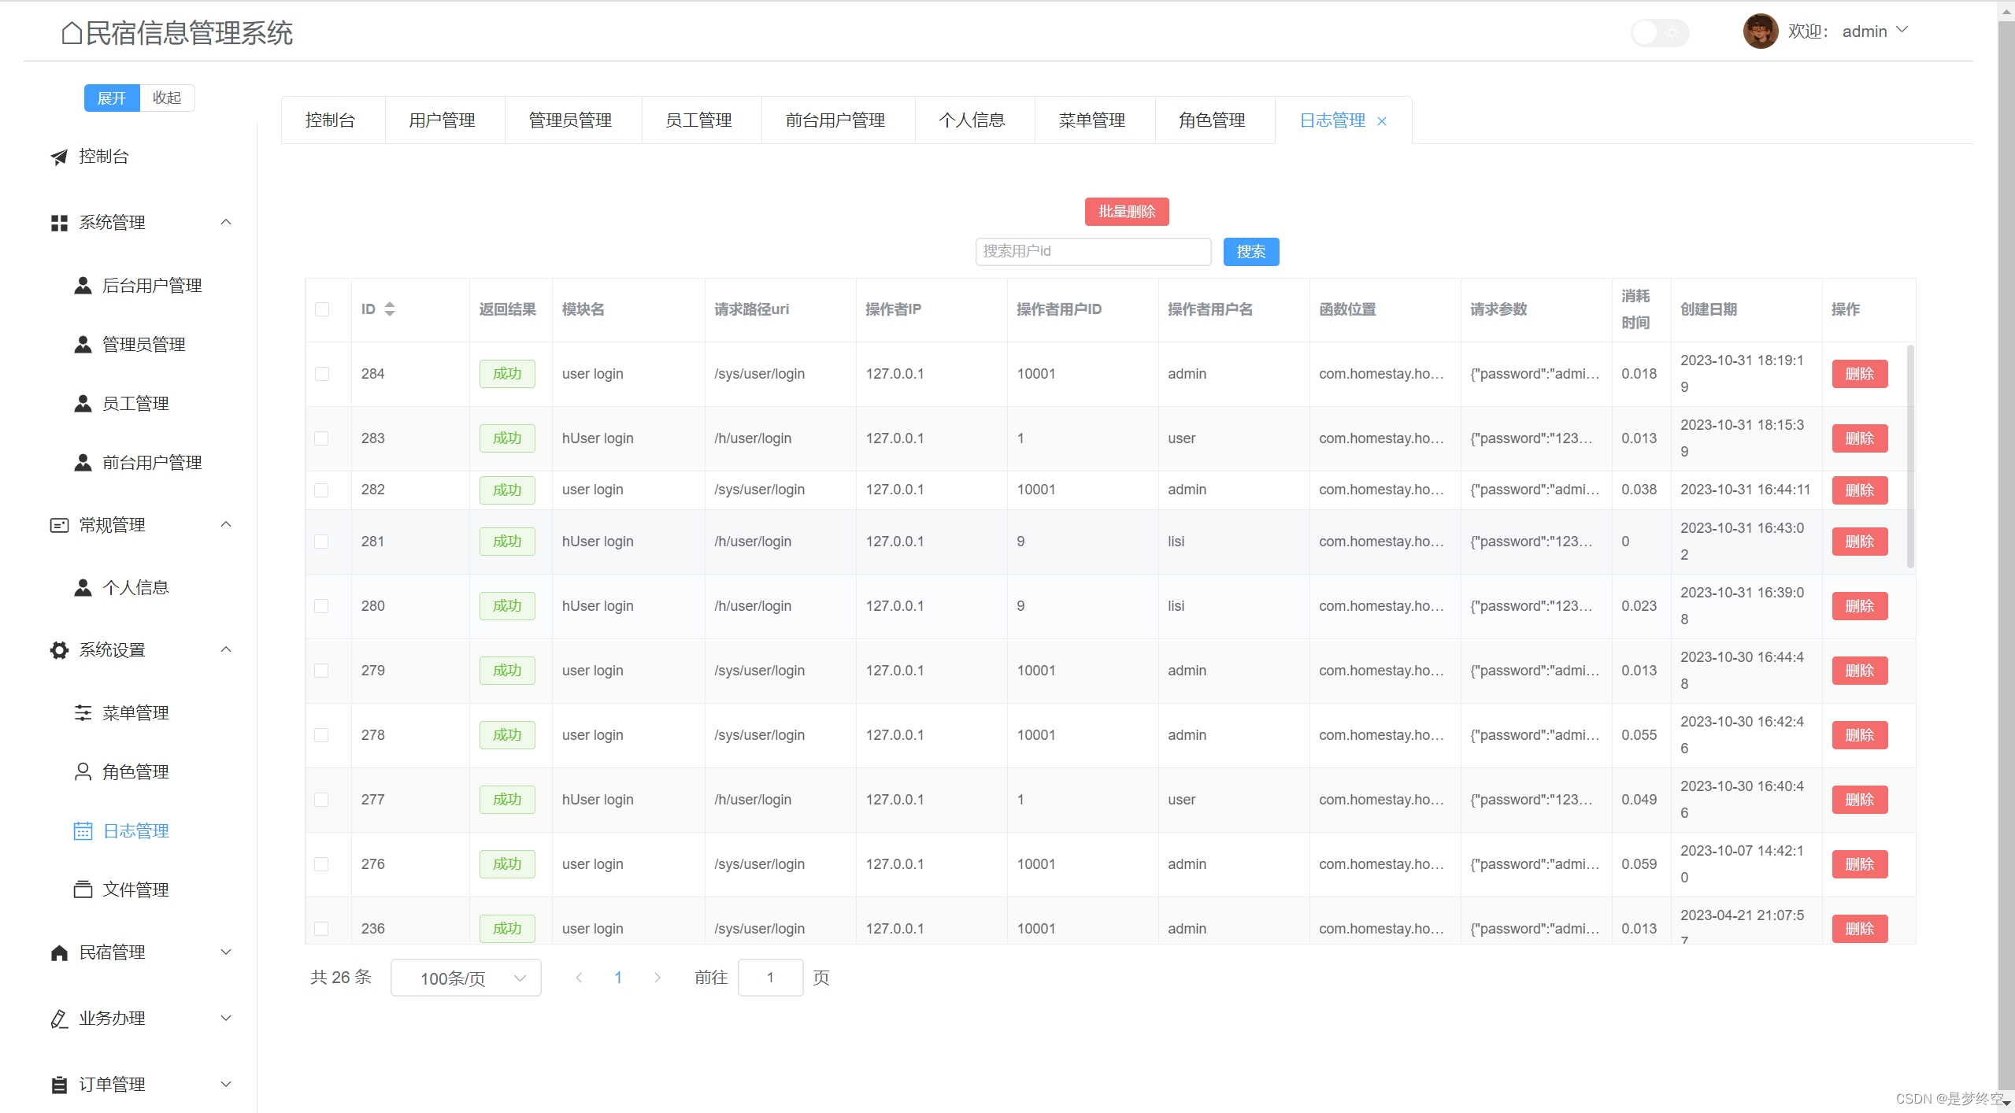The image size is (2015, 1113).
Task: Expand the 业务办理 menu chevron
Action: 226,1018
